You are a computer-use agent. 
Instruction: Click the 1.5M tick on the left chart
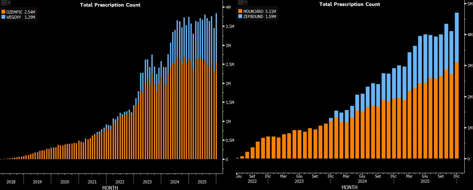pyautogui.click(x=230, y=103)
